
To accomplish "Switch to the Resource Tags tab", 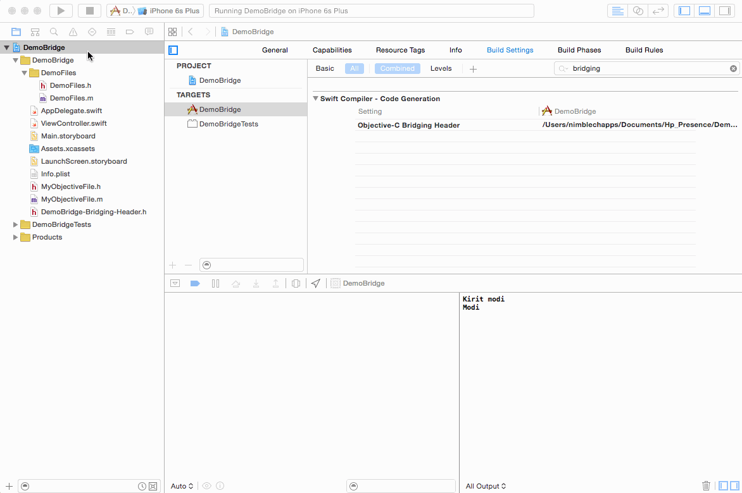I will pos(400,50).
